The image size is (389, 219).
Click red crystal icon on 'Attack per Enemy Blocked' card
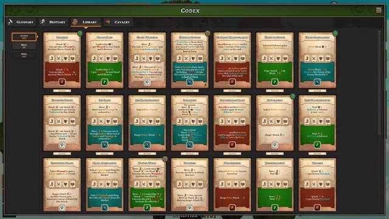point(317,207)
